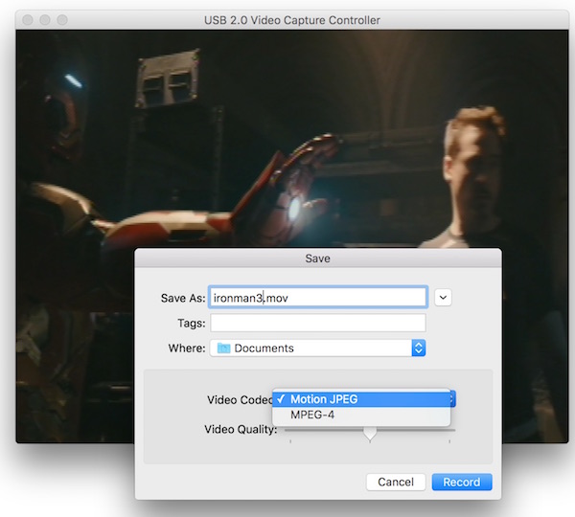This screenshot has width=575, height=517.
Task: Minimize the capture window with the middle title-bar button
Action: [45, 20]
